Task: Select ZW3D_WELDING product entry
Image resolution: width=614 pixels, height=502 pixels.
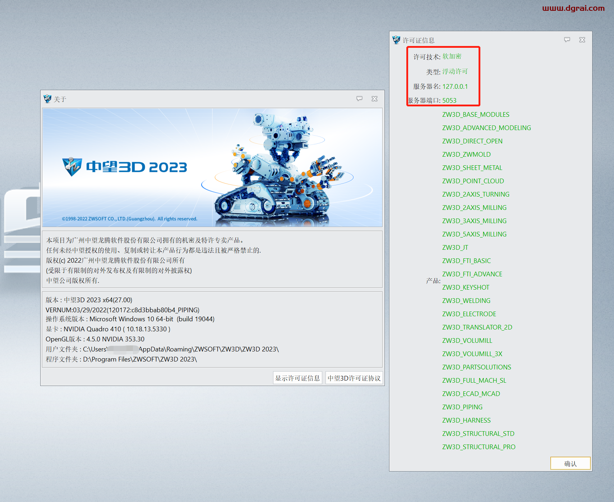Action: pos(466,301)
